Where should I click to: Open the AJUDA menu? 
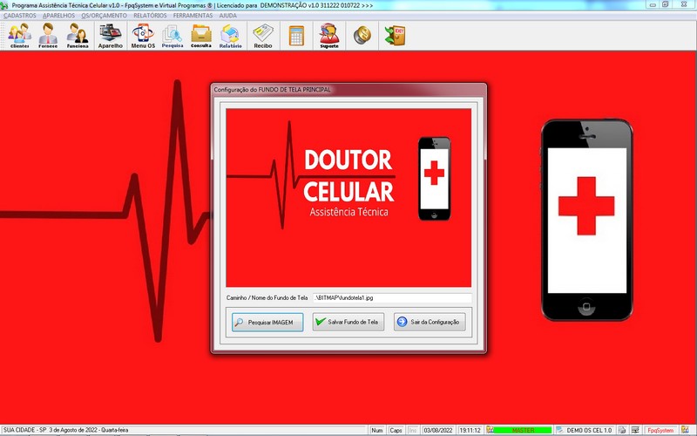[227, 16]
